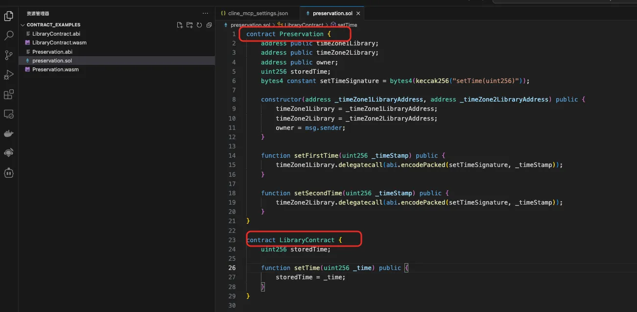Open the headset-shaped assistant icon in activity bar
Image resolution: width=637 pixels, height=312 pixels.
tap(8, 153)
